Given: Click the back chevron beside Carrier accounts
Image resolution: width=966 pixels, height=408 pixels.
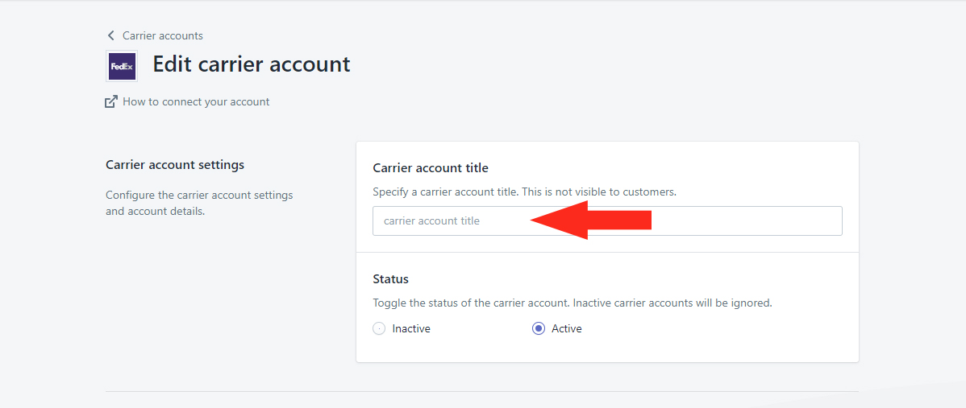Looking at the screenshot, I should tap(111, 35).
